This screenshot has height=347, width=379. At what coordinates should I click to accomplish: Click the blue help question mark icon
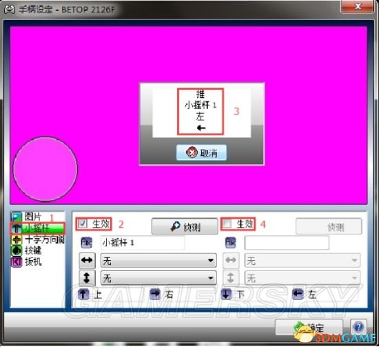pyautogui.click(x=358, y=327)
